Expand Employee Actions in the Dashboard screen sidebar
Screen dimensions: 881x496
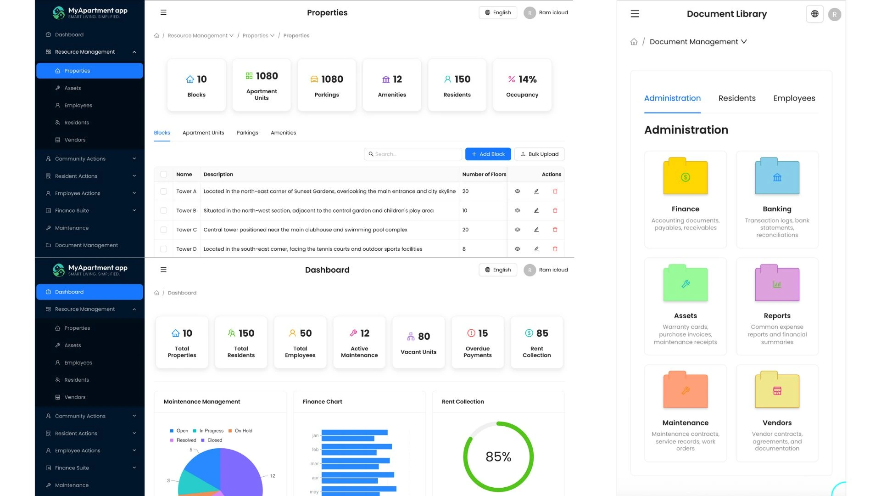point(90,451)
